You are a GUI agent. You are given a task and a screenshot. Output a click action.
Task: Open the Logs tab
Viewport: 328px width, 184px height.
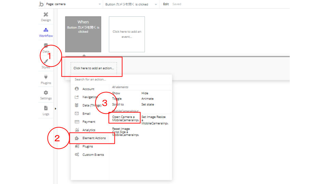click(x=46, y=111)
